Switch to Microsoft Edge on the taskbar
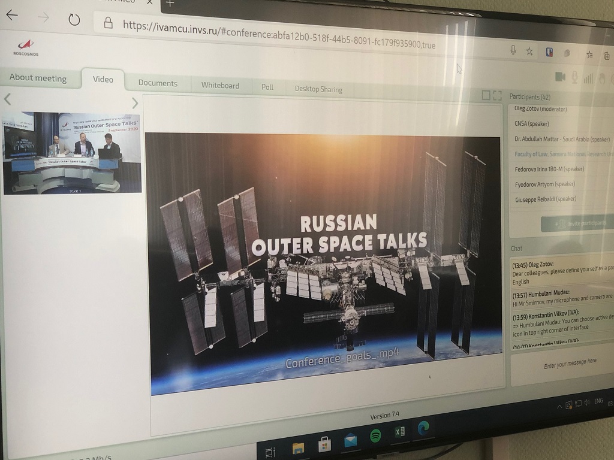 [423, 427]
